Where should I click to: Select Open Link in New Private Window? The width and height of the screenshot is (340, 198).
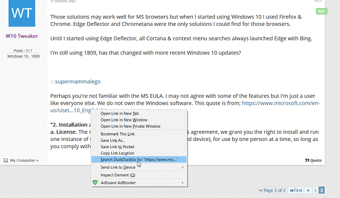click(x=139, y=126)
